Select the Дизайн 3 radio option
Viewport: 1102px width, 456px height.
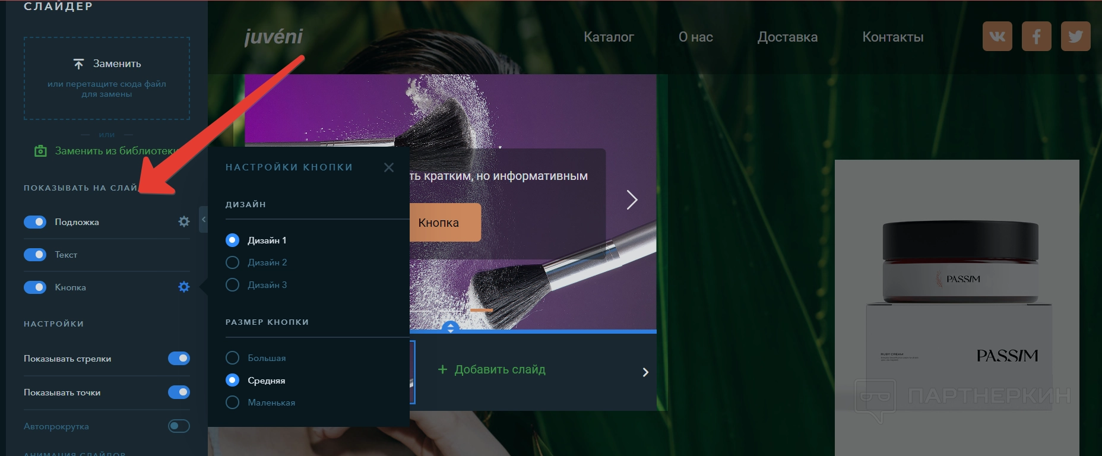coord(232,285)
